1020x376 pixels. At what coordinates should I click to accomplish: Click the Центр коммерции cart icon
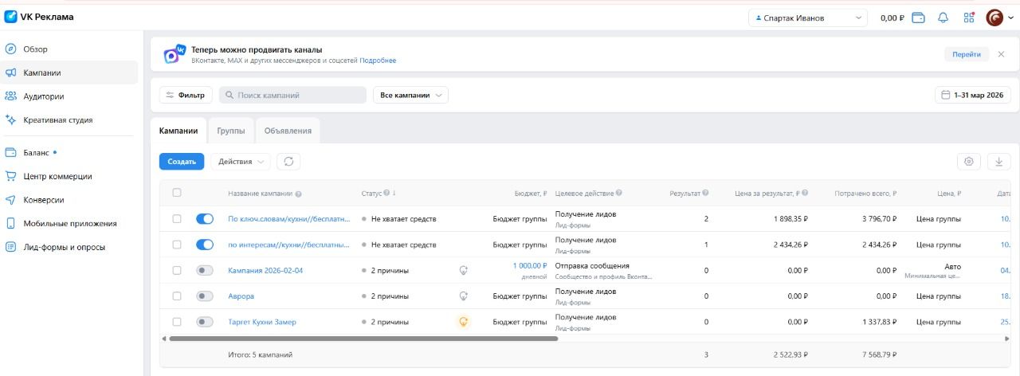[x=10, y=176]
